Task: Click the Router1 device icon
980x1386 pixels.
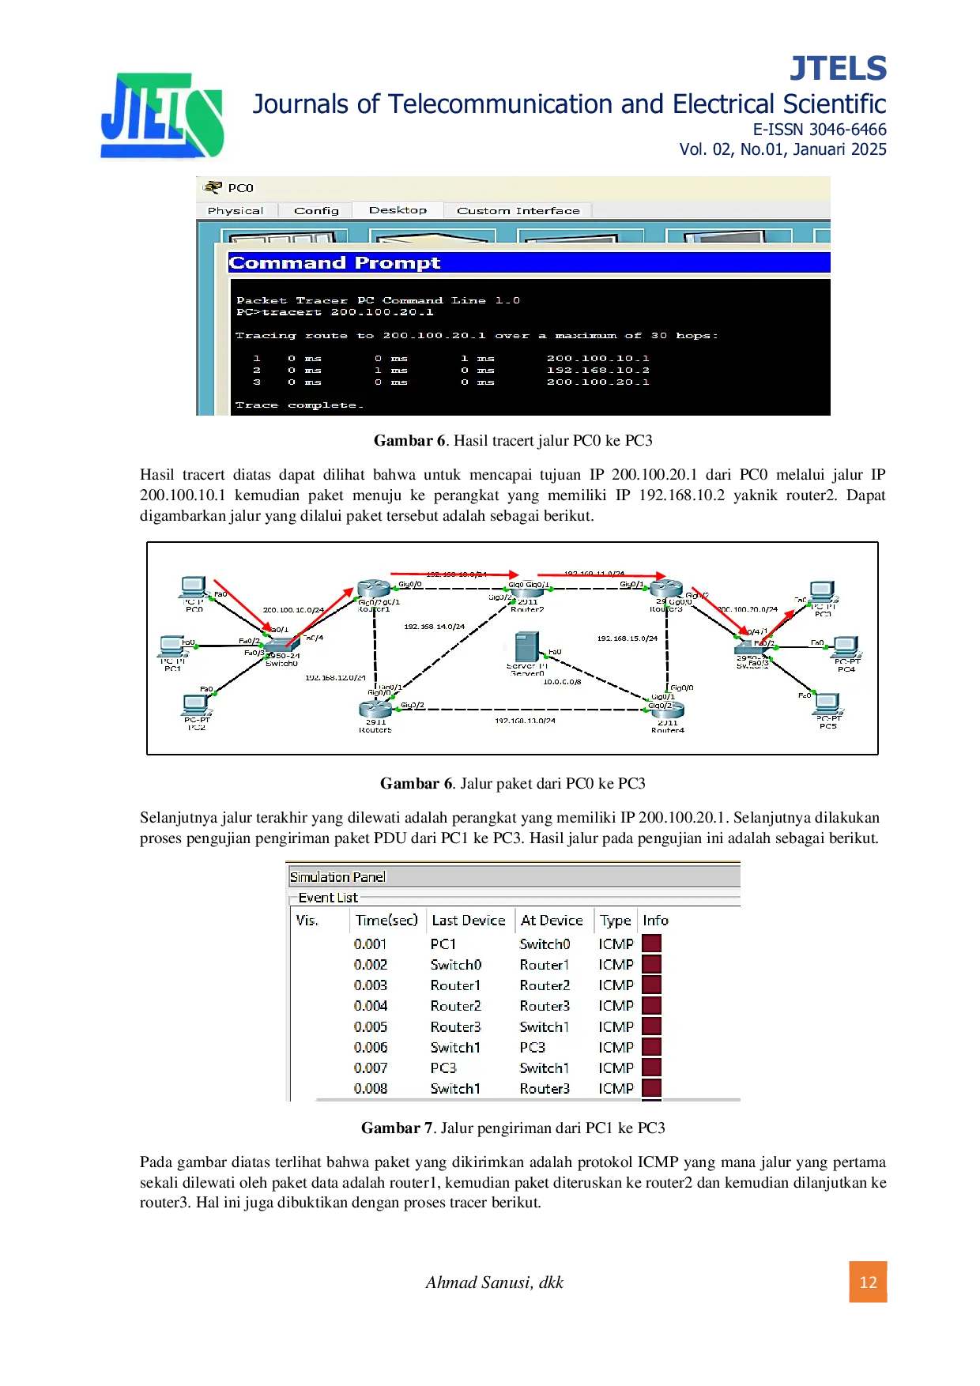Action: click(373, 589)
